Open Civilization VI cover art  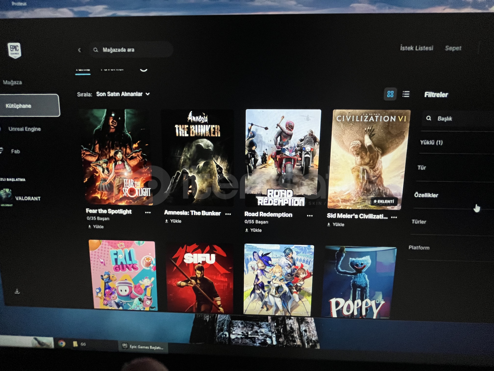[x=369, y=159]
